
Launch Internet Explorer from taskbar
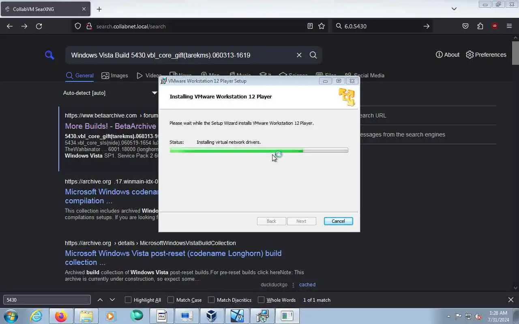[36, 316]
